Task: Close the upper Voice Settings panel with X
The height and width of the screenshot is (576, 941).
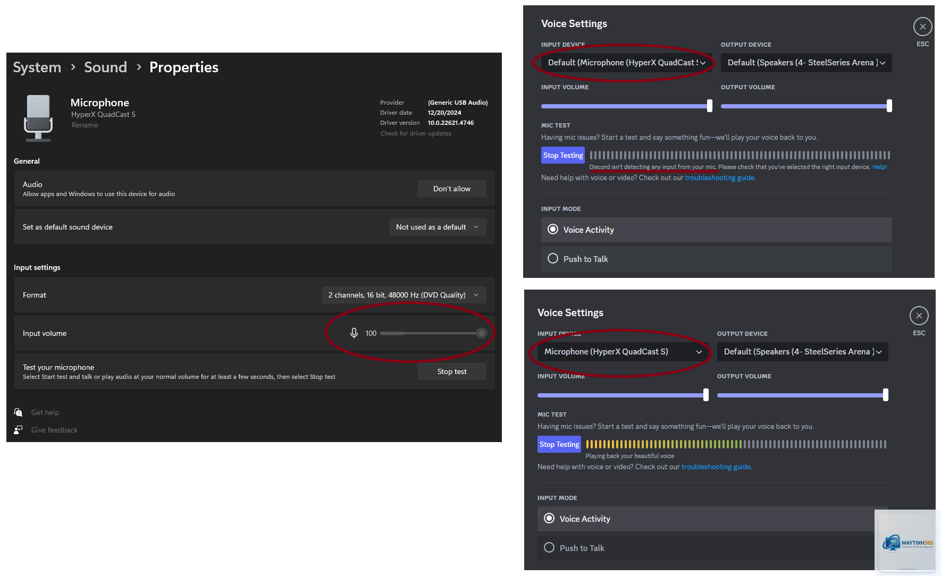Action: tap(923, 27)
